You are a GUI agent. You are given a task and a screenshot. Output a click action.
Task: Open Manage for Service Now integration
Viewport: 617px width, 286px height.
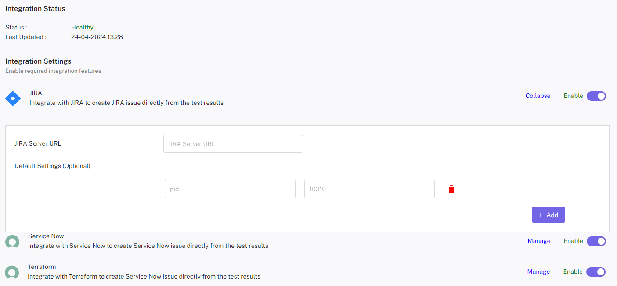[x=539, y=241]
